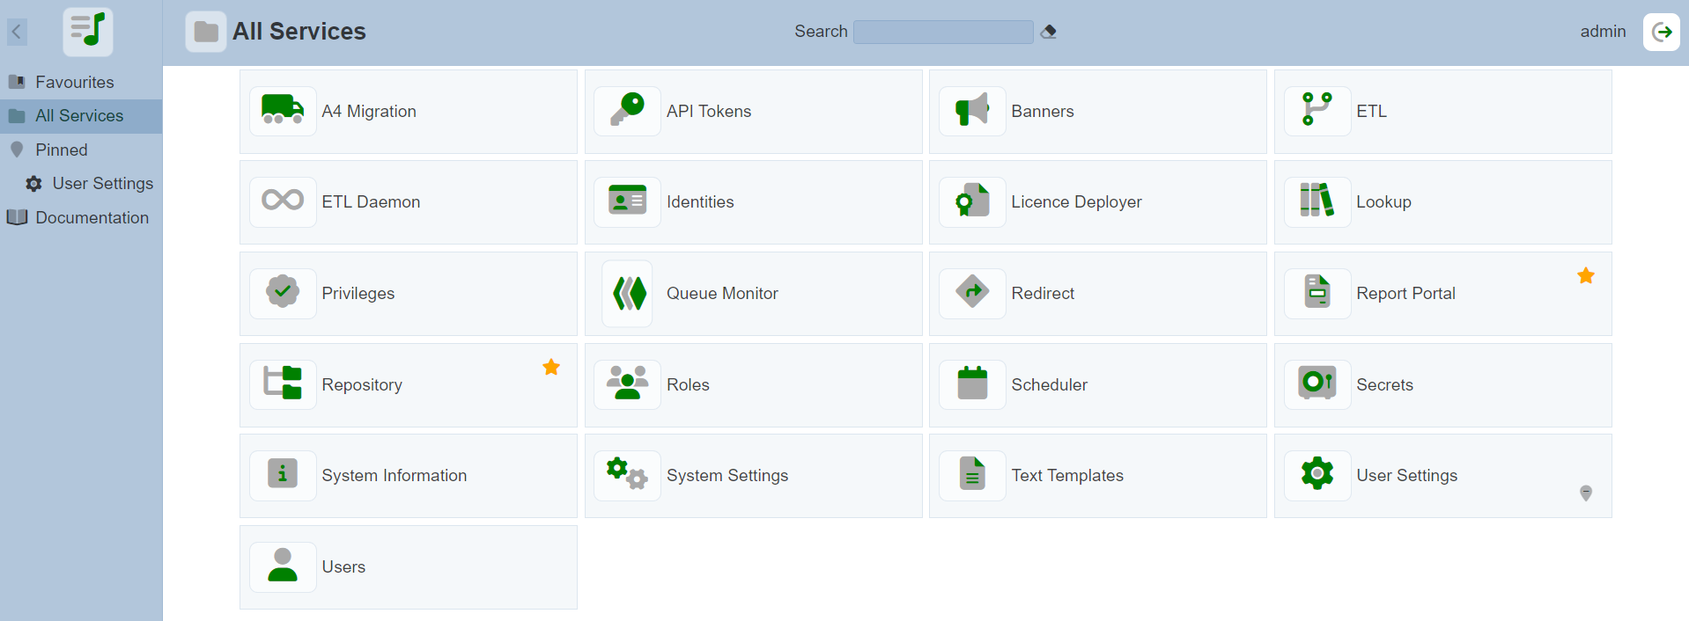Click the API Tokens key icon
1689x621 pixels.
627,111
